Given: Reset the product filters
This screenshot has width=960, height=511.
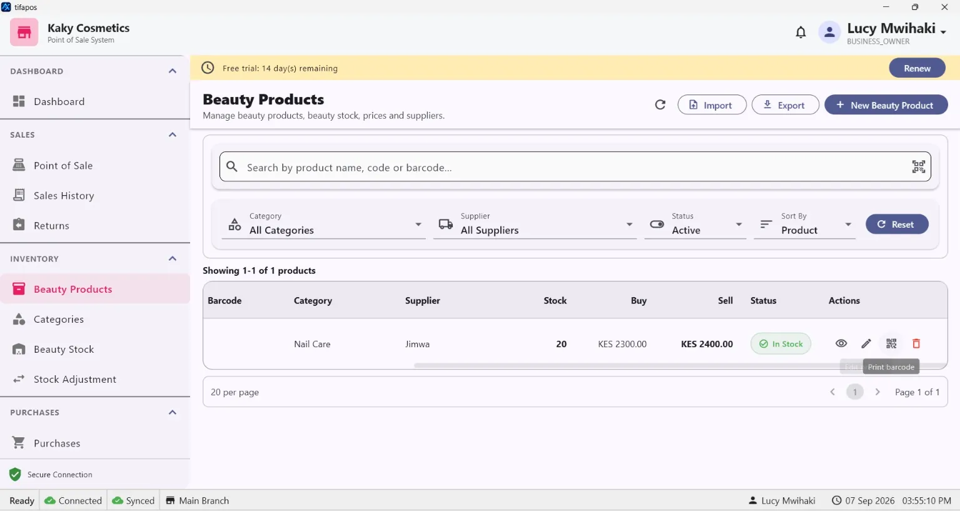Looking at the screenshot, I should [x=897, y=224].
